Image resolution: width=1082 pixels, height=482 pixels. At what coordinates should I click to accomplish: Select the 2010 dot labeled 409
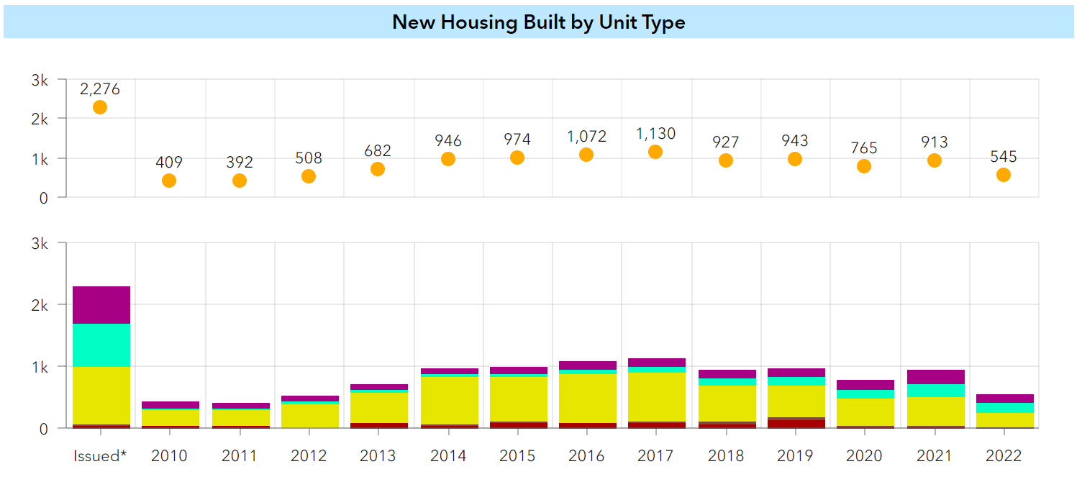pyautogui.click(x=168, y=181)
